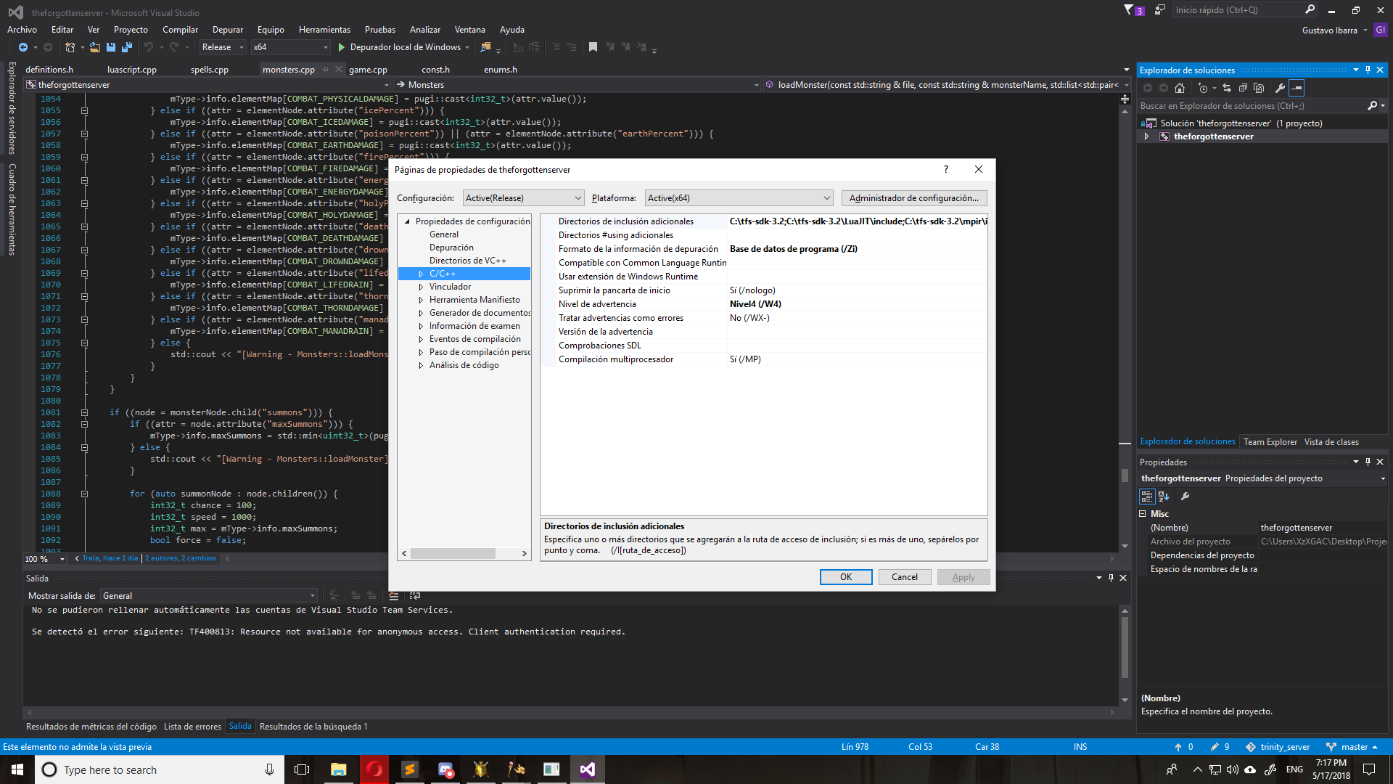The image size is (1393, 784).
Task: Open the Configuración Active(Release) dropdown
Action: pos(523,198)
